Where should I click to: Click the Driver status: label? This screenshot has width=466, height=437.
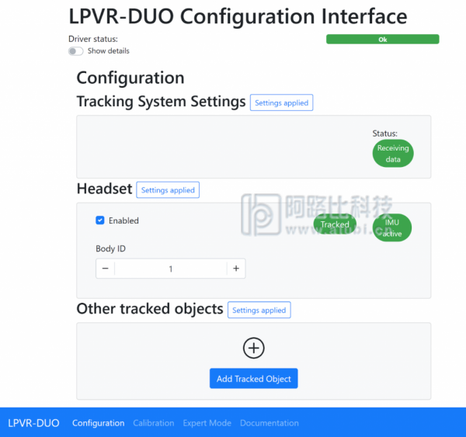[x=93, y=39]
